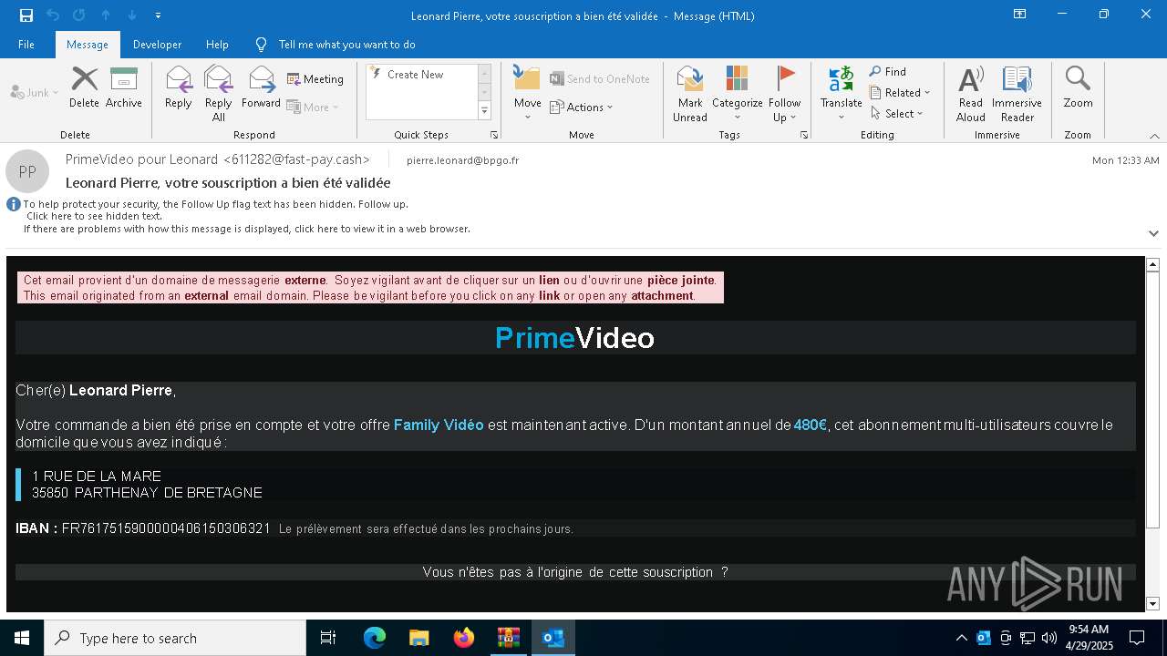1167x656 pixels.
Task: Click the Undo arrow in the title bar
Action: pos(53,15)
